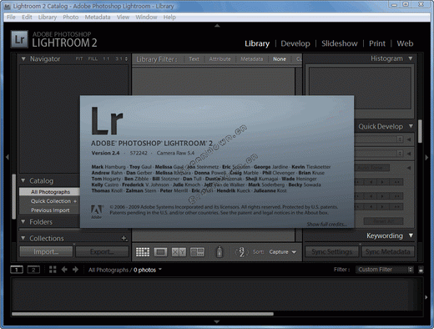The height and width of the screenshot is (329, 434).
Task: Click the Export button
Action: click(x=102, y=251)
